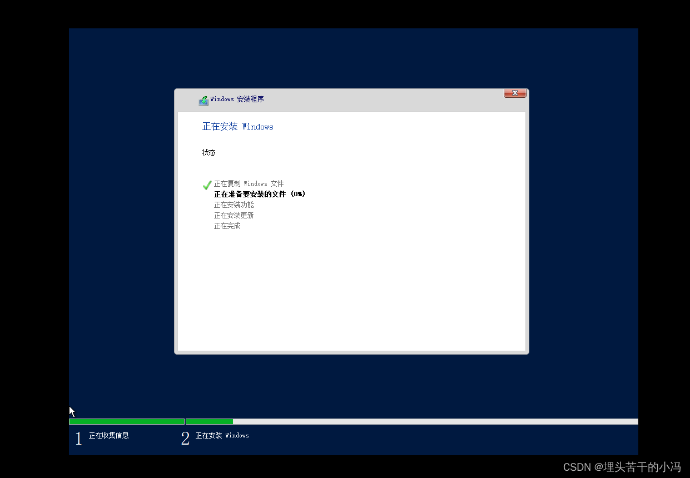690x478 pixels.
Task: Click the 正在收集信息 step label
Action: [x=109, y=435]
